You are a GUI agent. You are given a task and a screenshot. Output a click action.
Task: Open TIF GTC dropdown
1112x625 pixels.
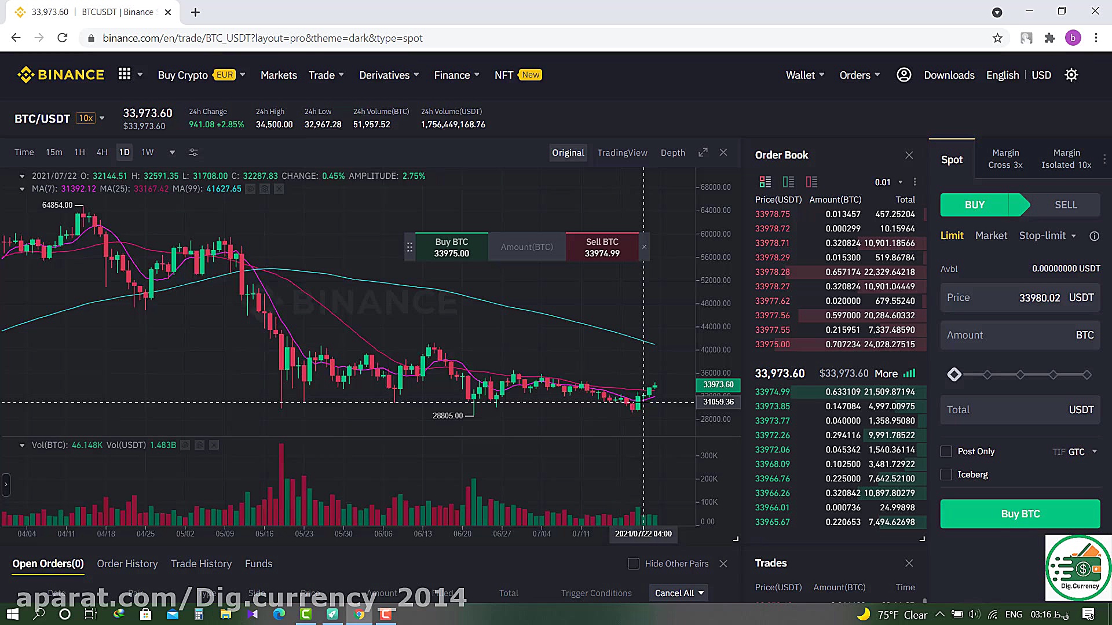1076,452
